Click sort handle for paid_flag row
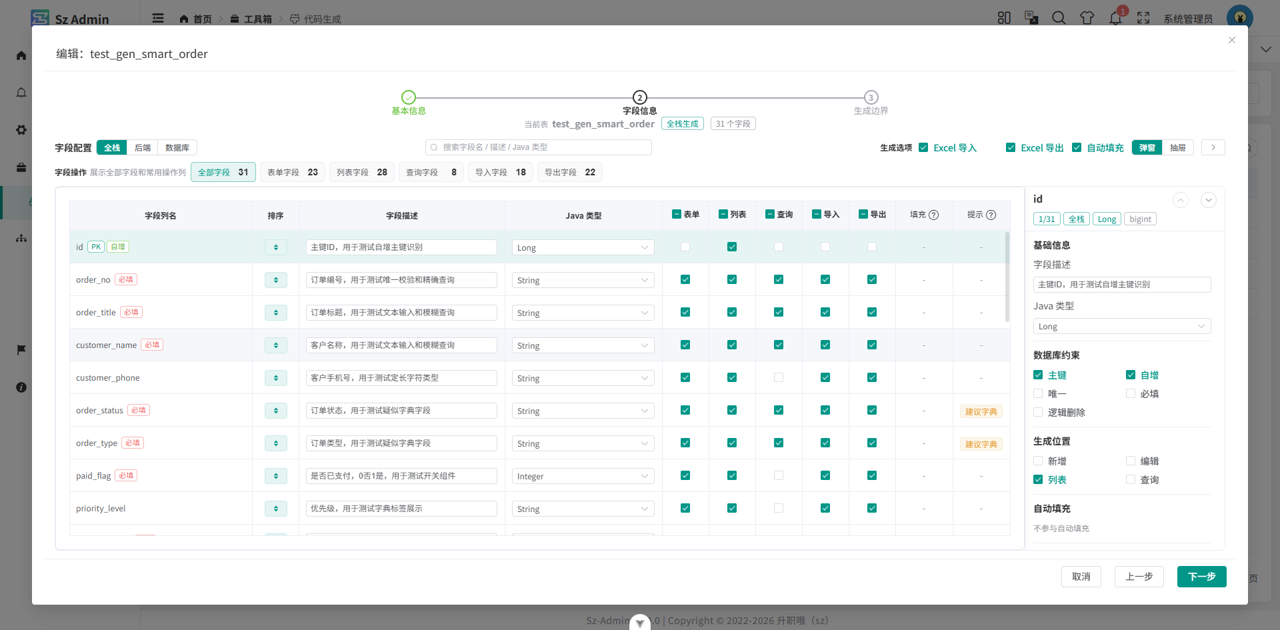Viewport: 1280px width, 630px height. [276, 476]
